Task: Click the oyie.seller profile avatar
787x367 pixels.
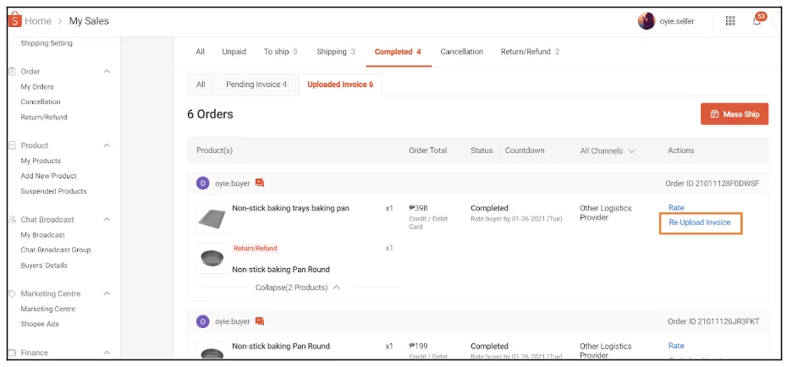Action: pos(646,21)
